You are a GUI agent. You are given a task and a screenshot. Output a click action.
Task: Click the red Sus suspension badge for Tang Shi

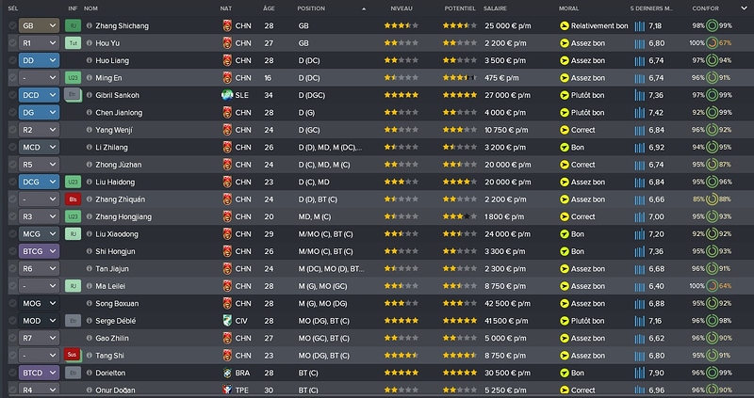[73, 356]
